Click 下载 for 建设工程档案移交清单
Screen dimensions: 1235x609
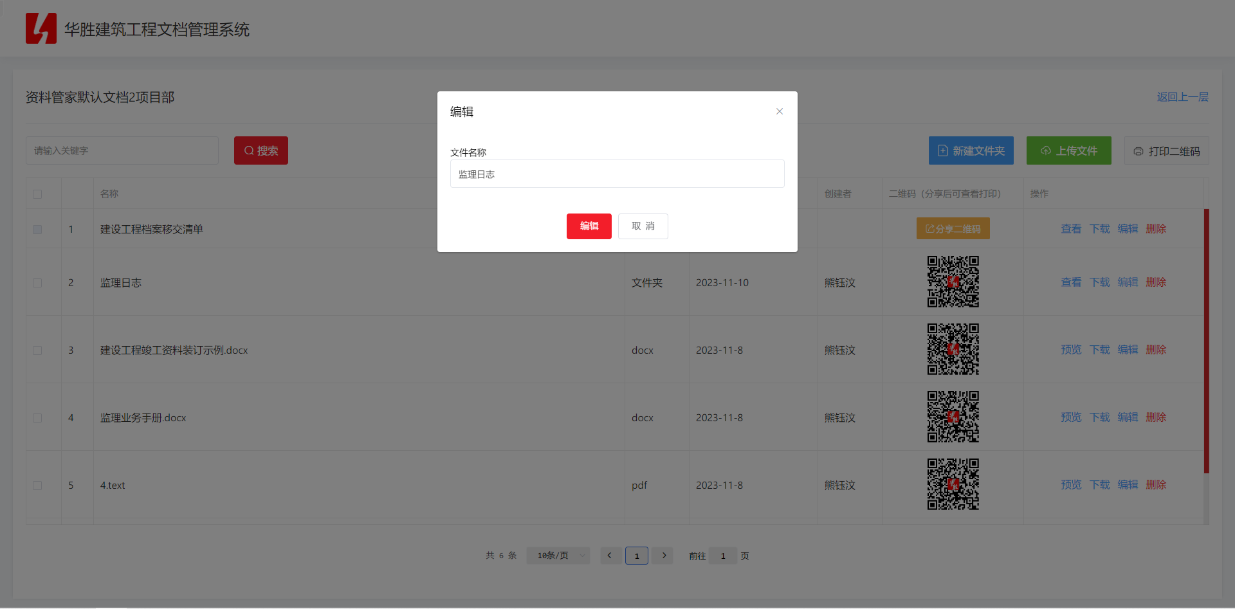(1099, 228)
